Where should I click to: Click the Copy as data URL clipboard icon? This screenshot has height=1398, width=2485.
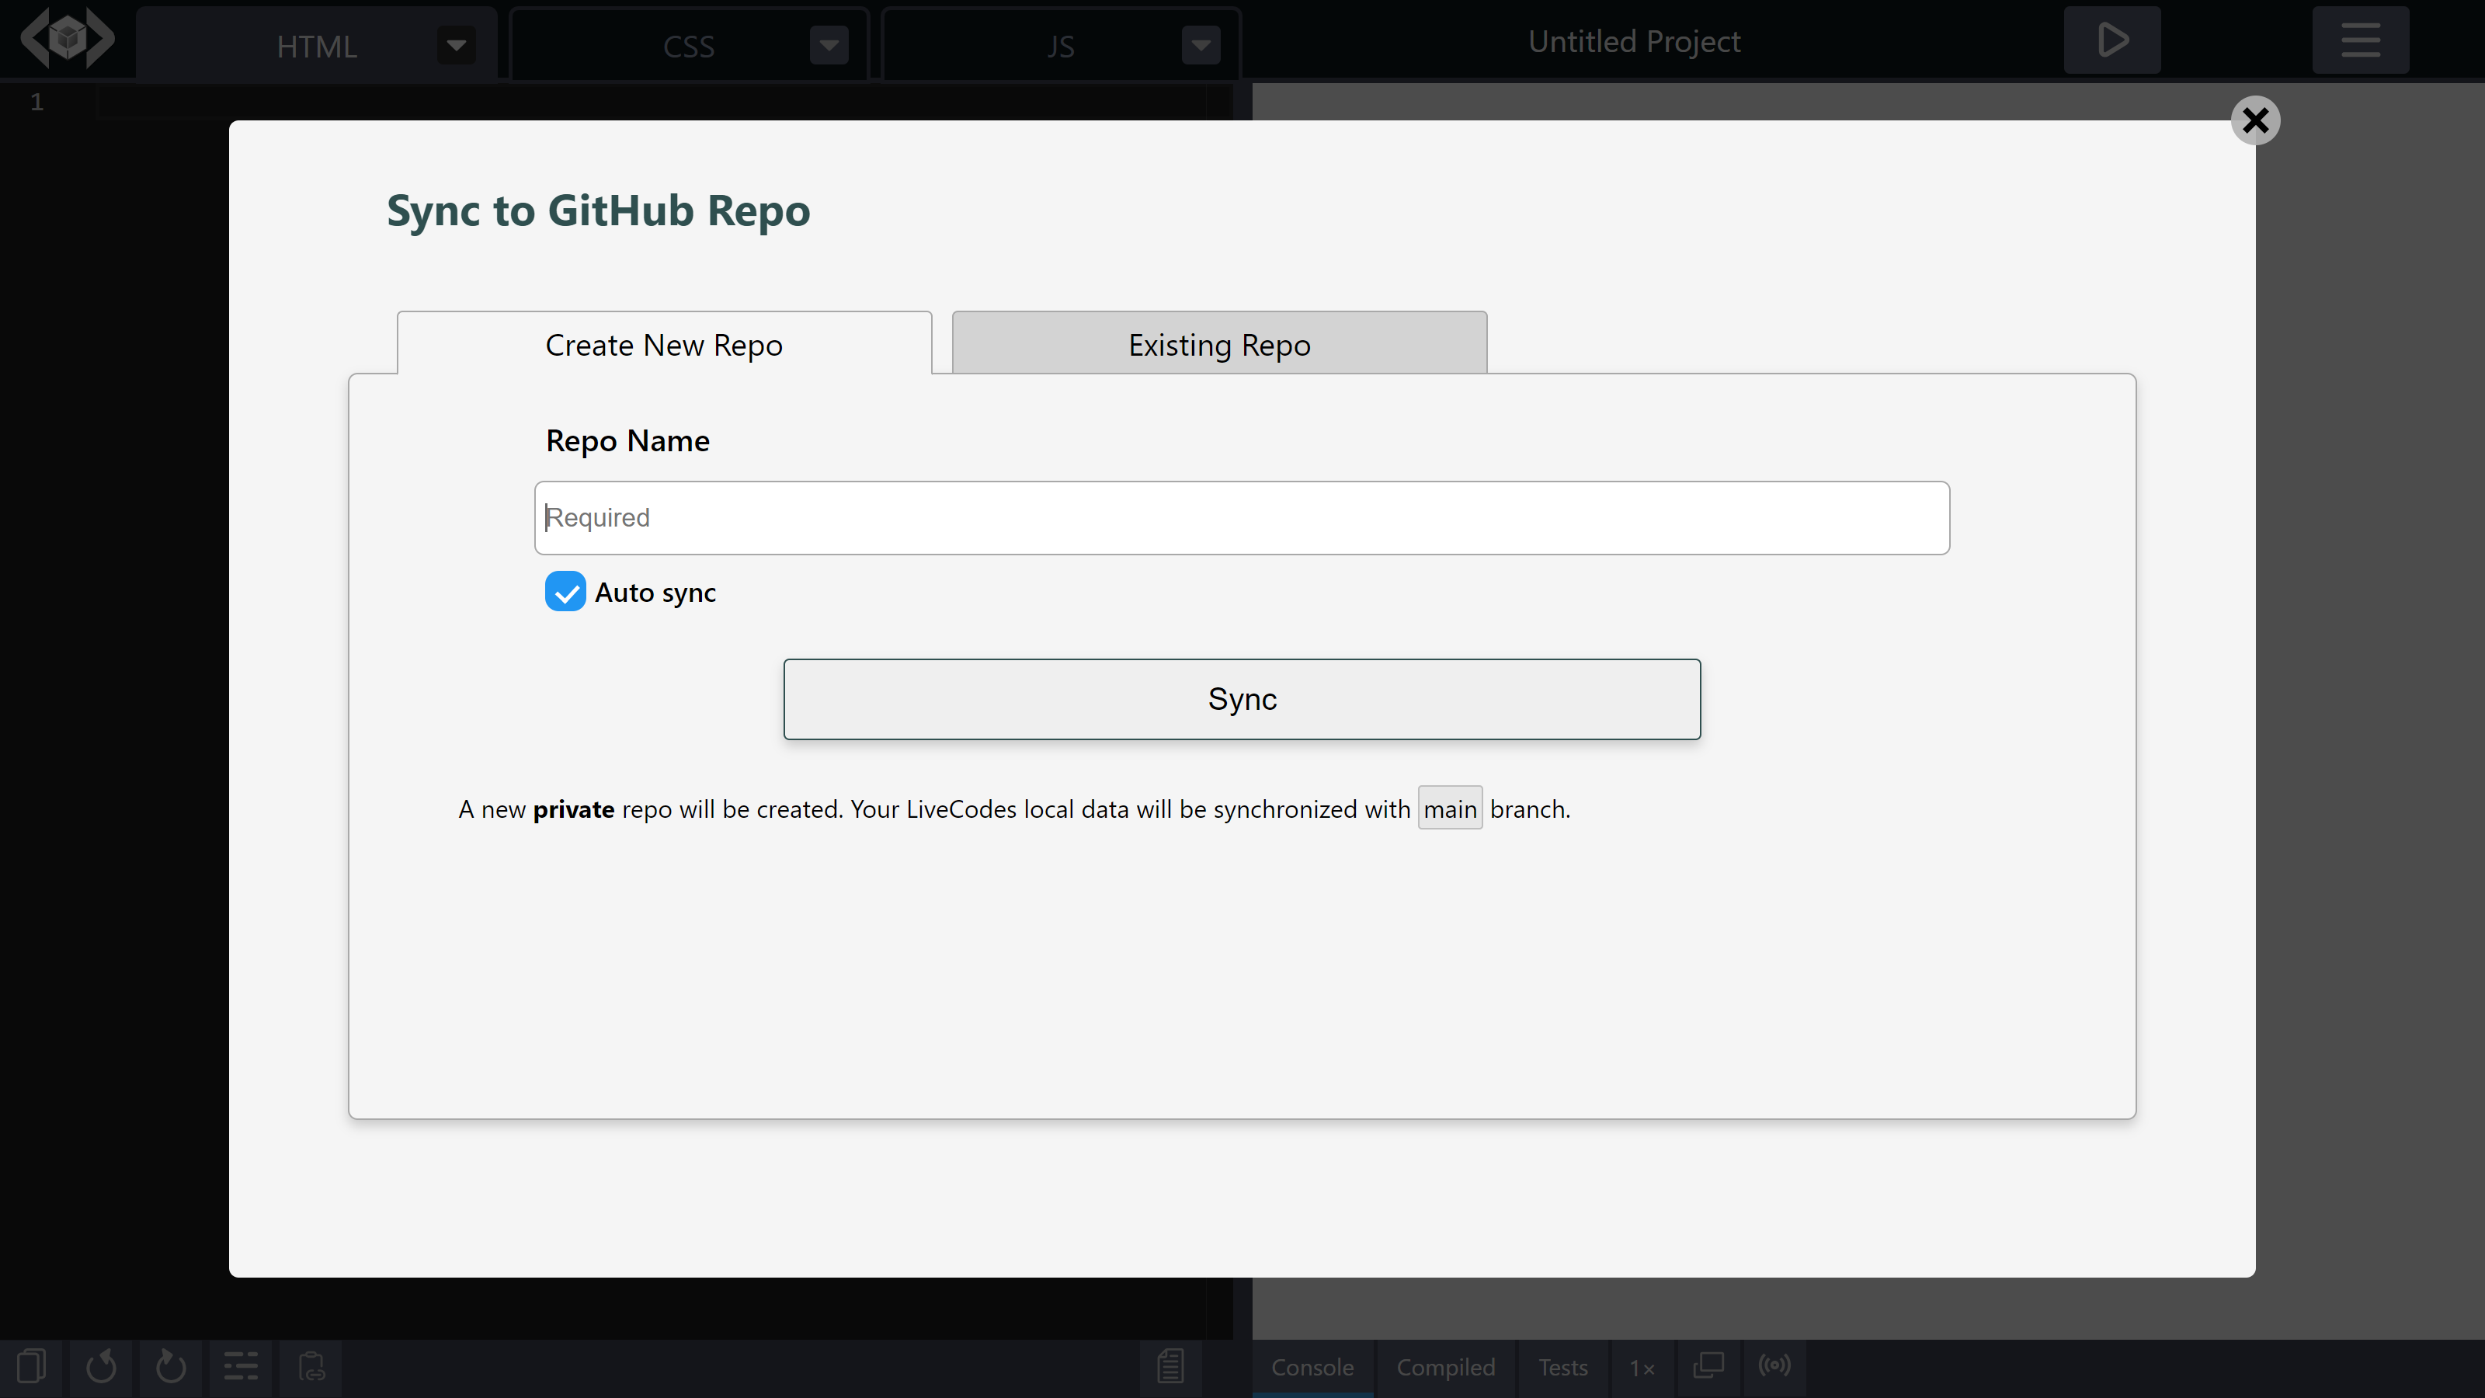(310, 1366)
